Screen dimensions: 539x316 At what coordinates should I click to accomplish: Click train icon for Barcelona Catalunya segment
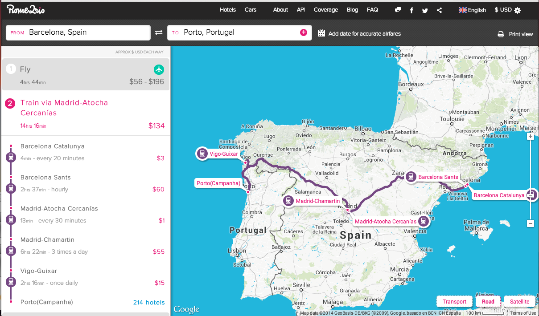tap(11, 157)
